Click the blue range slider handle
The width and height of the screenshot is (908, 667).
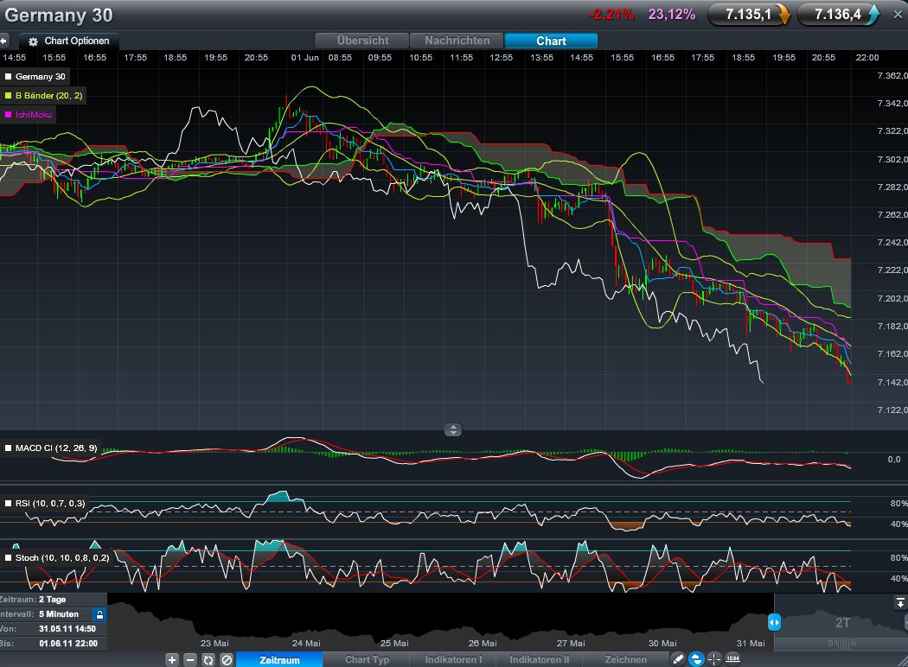(x=774, y=622)
